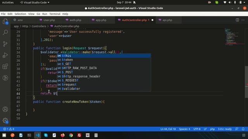
Task: Choose $http_response_header suggestion
Action: point(104,76)
